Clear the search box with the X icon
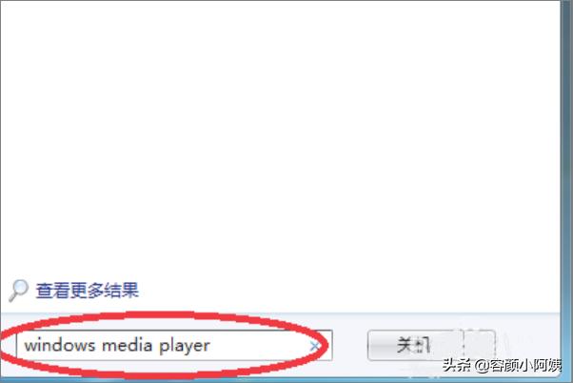 314,346
